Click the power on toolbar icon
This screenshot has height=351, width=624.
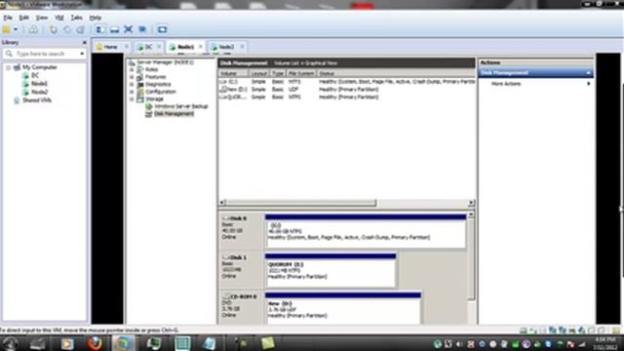pos(7,29)
